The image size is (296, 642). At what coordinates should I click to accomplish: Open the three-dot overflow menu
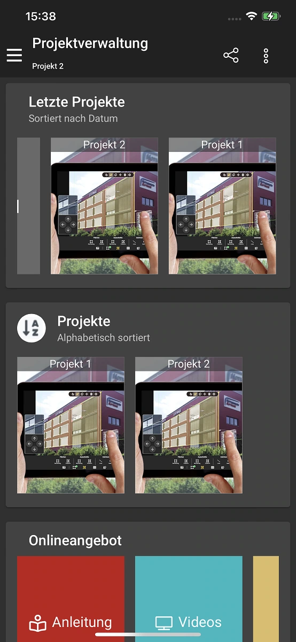[x=266, y=56]
